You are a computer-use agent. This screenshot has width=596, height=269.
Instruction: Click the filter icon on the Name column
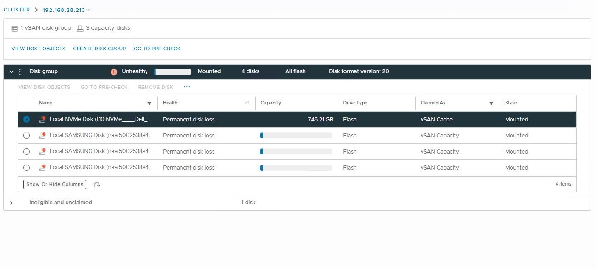tap(149, 103)
